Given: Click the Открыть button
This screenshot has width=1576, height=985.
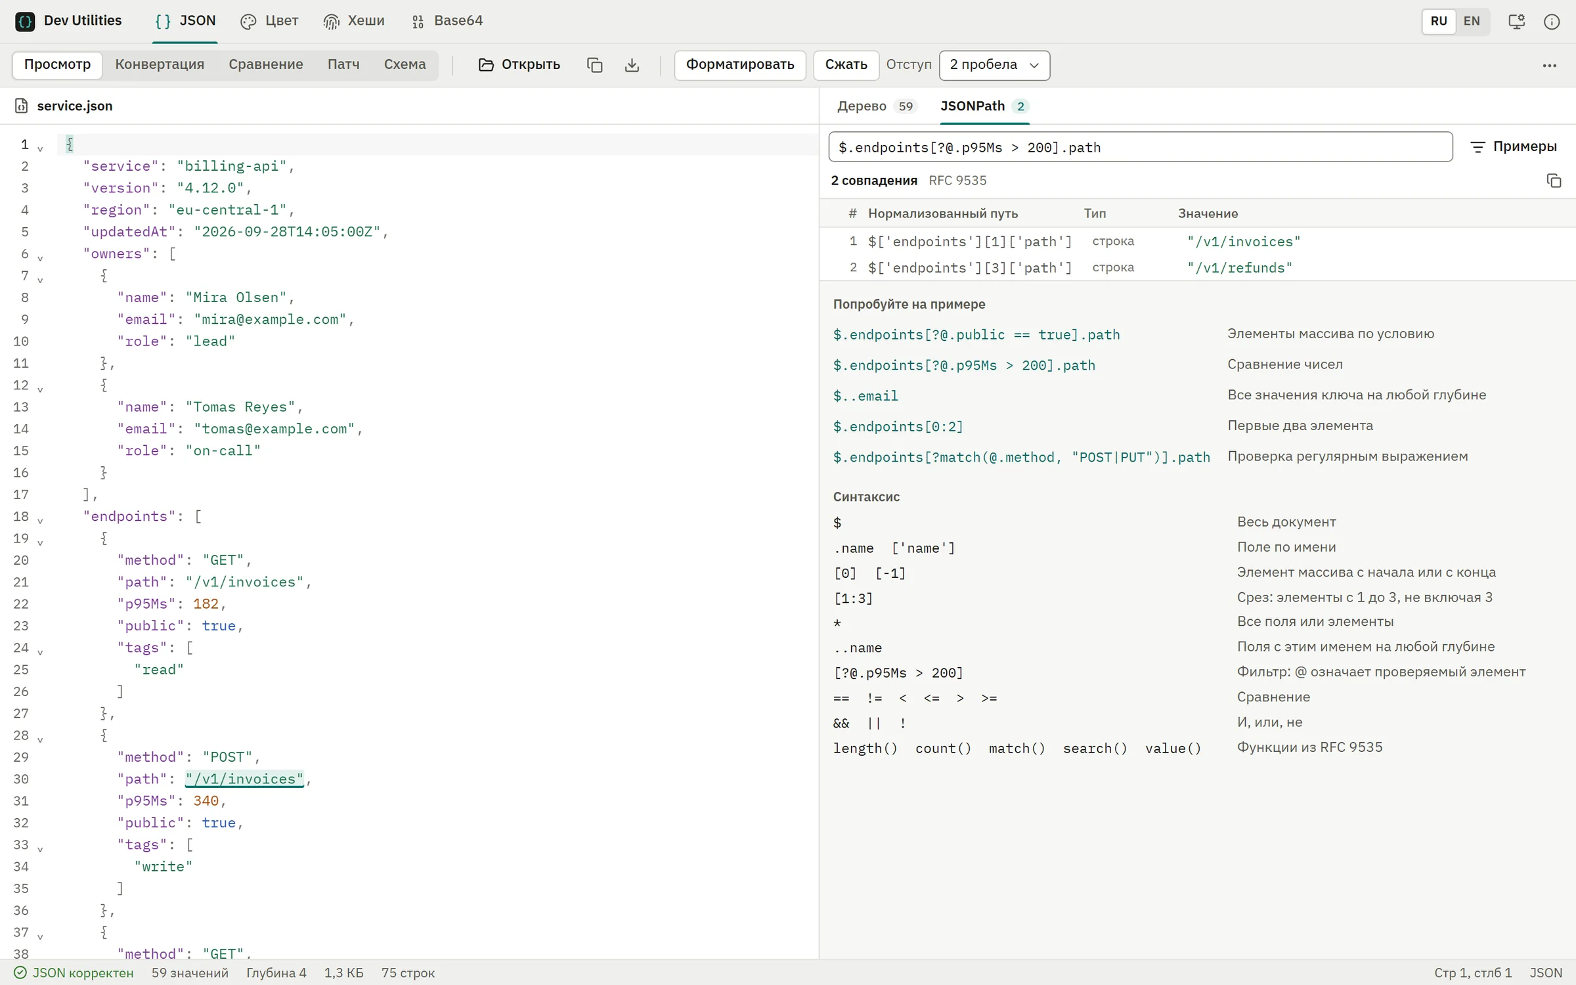Looking at the screenshot, I should [x=519, y=65].
